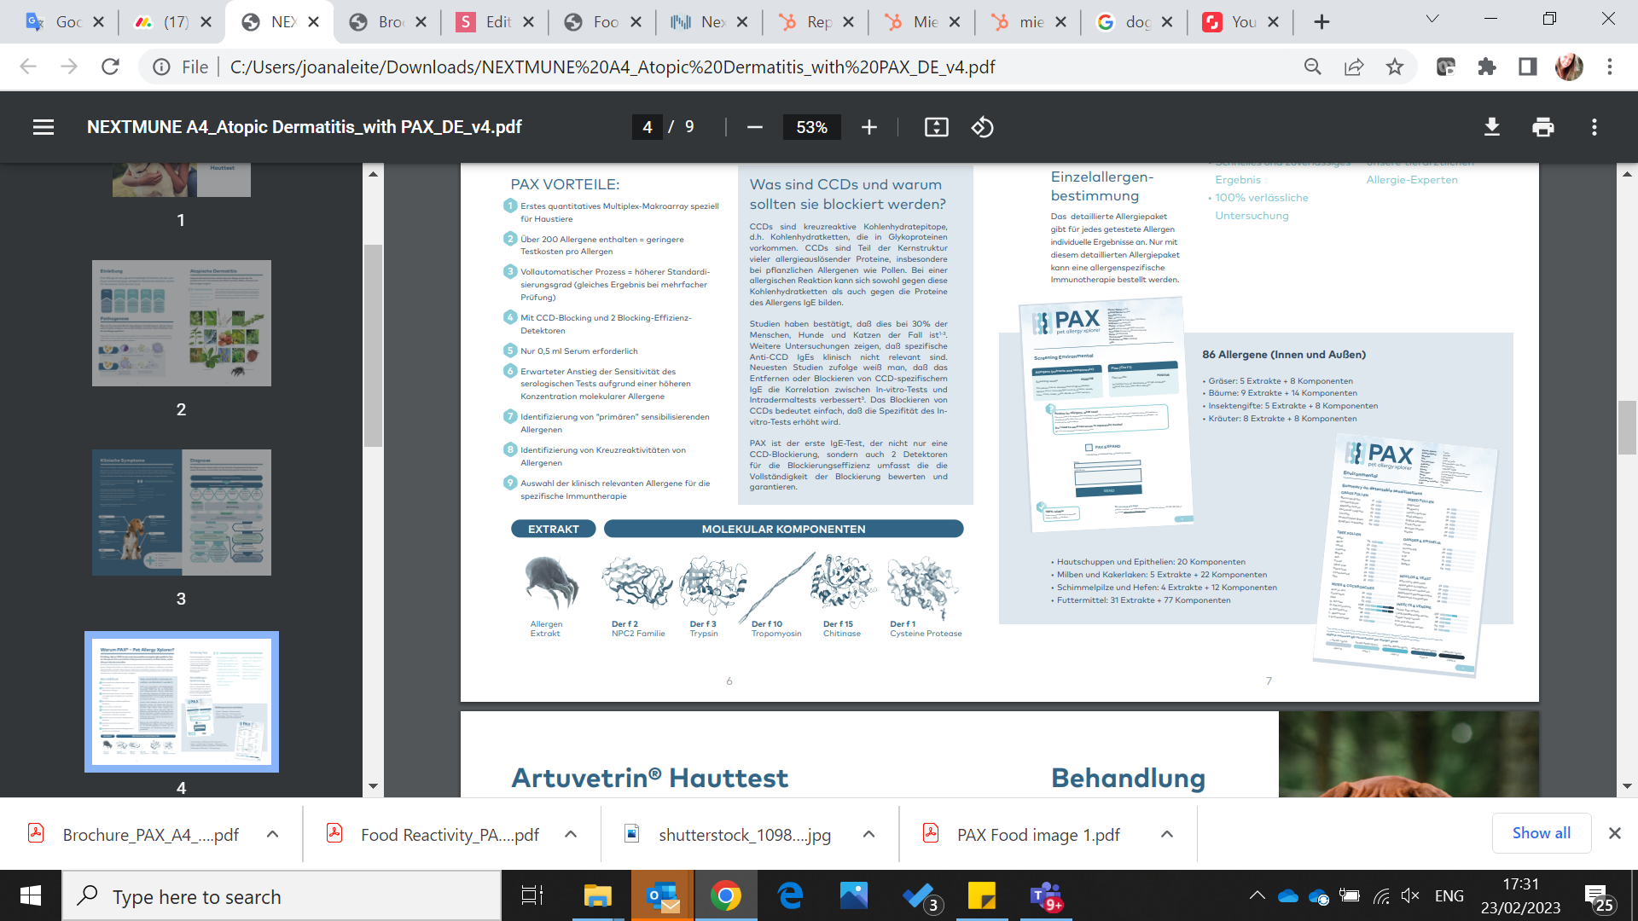Open the PDF viewer more actions menu
This screenshot has width=1638, height=921.
pos(1594,127)
